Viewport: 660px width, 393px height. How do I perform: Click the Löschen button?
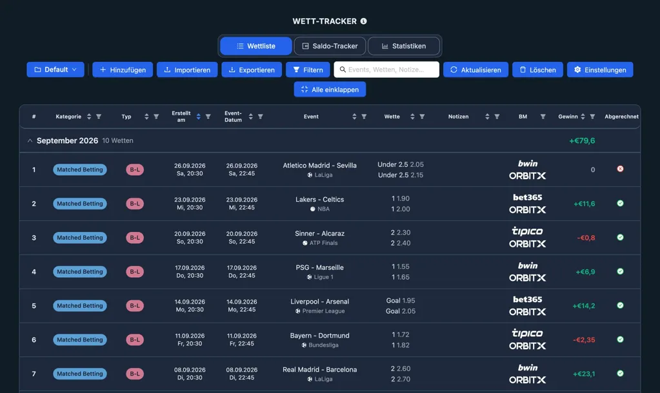coord(537,70)
